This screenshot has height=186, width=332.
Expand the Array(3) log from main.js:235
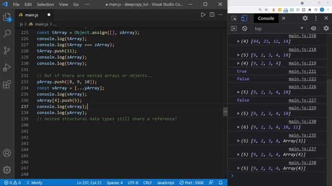pos(238,141)
